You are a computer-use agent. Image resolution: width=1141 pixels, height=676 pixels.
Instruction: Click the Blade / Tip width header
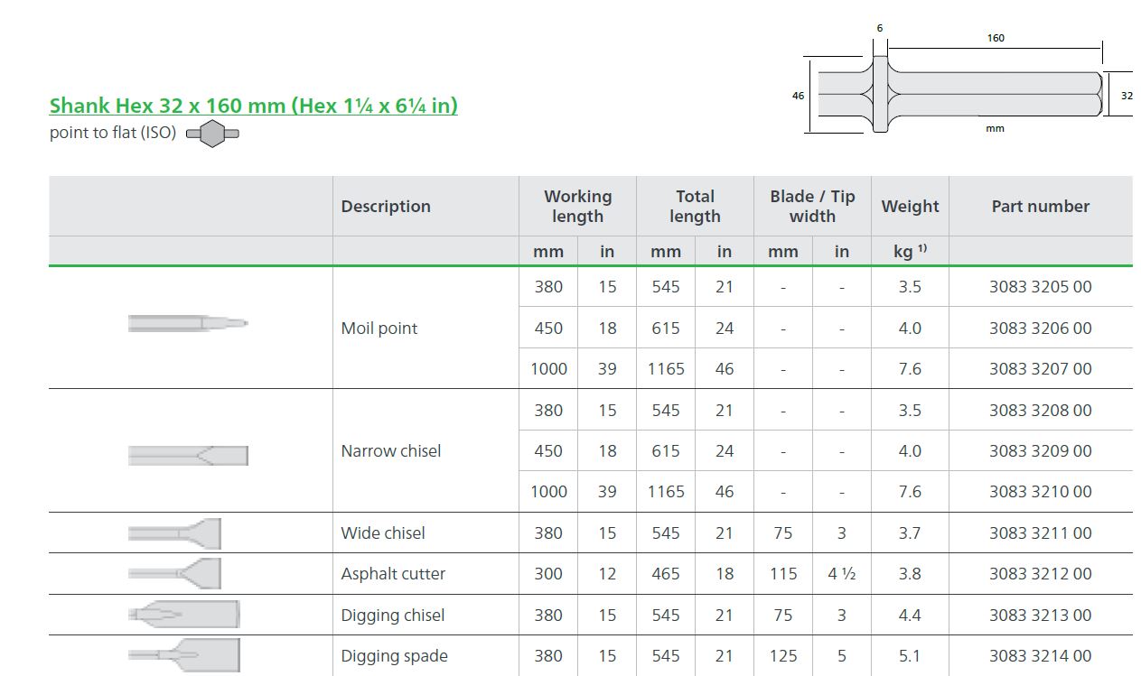click(812, 207)
